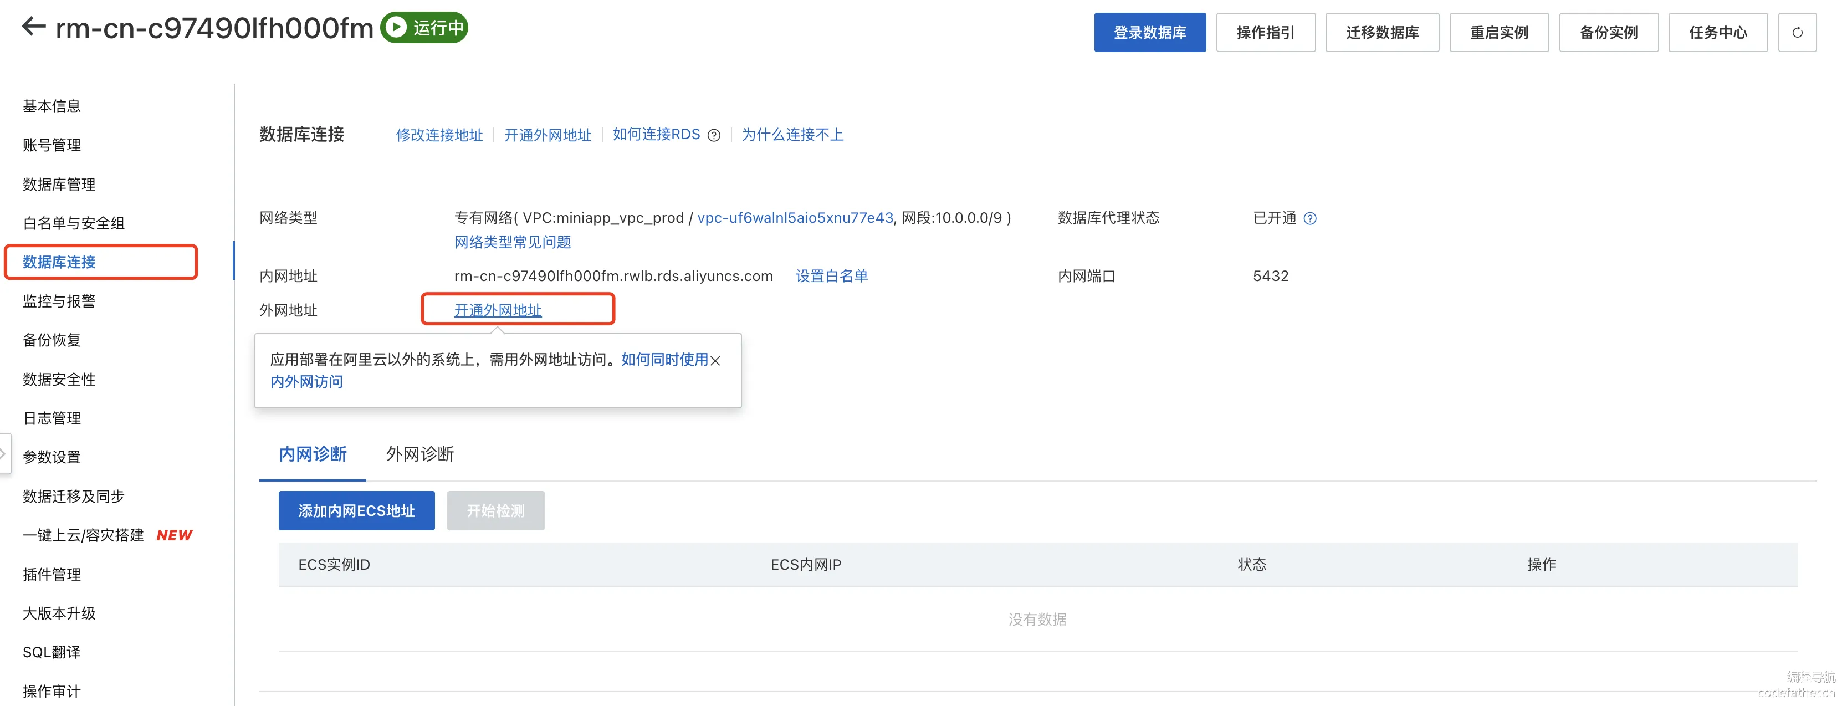Click 如何连接RDS link
The height and width of the screenshot is (706, 1842).
coord(657,135)
